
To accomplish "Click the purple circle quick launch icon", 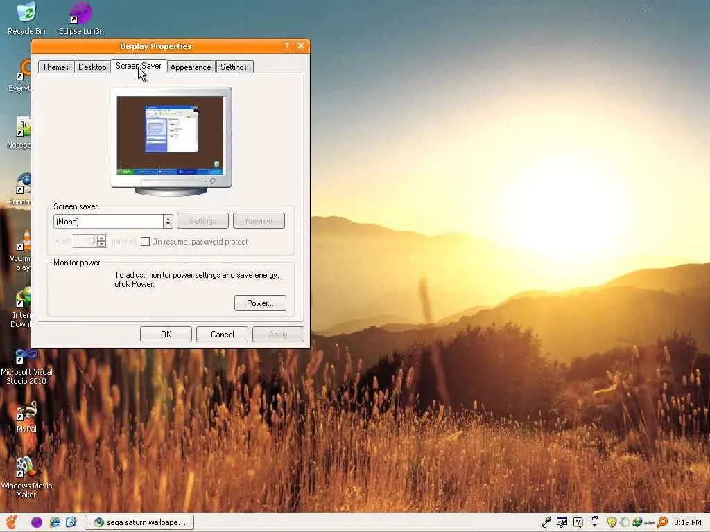I will coord(37,522).
